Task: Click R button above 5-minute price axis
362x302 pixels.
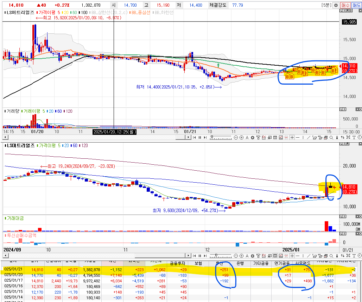Action: pos(348,11)
